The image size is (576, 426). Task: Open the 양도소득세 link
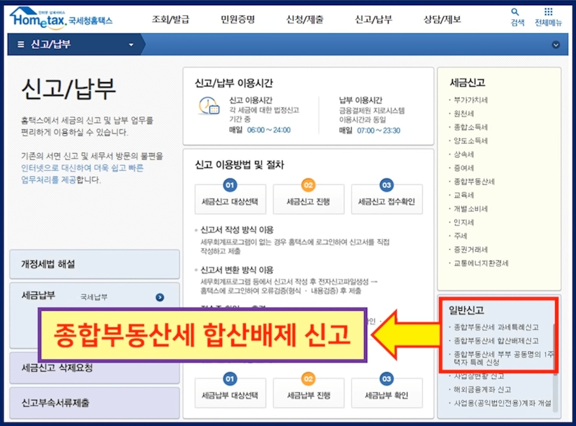point(471,141)
